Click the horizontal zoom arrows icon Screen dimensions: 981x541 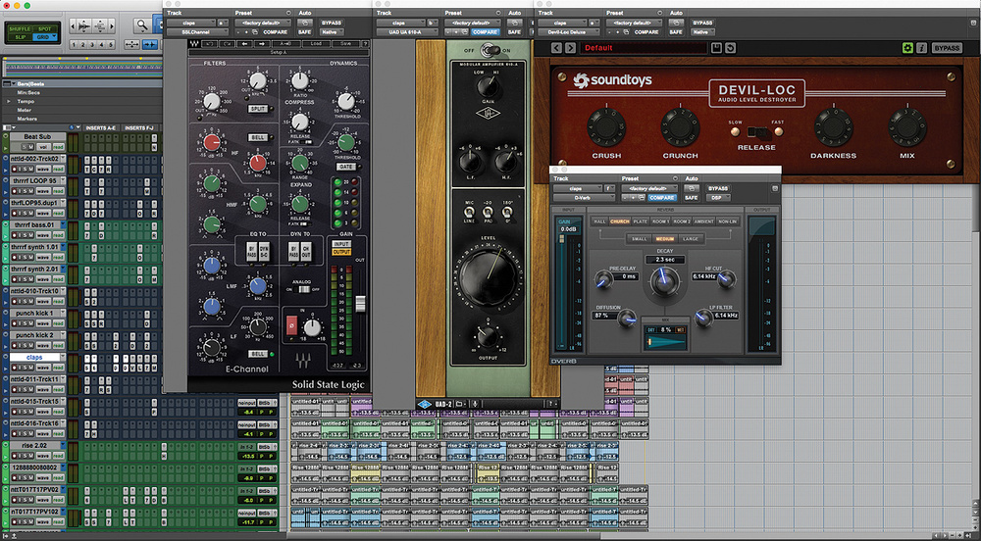(x=131, y=44)
